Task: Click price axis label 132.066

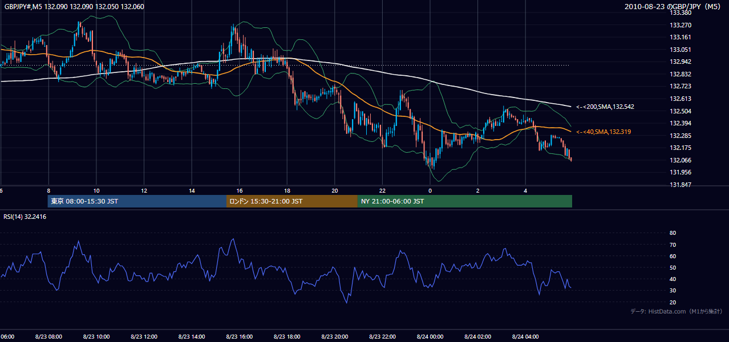Action: pyautogui.click(x=680, y=160)
